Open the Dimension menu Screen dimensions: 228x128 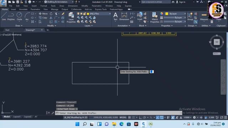pyautogui.click(x=73, y=6)
